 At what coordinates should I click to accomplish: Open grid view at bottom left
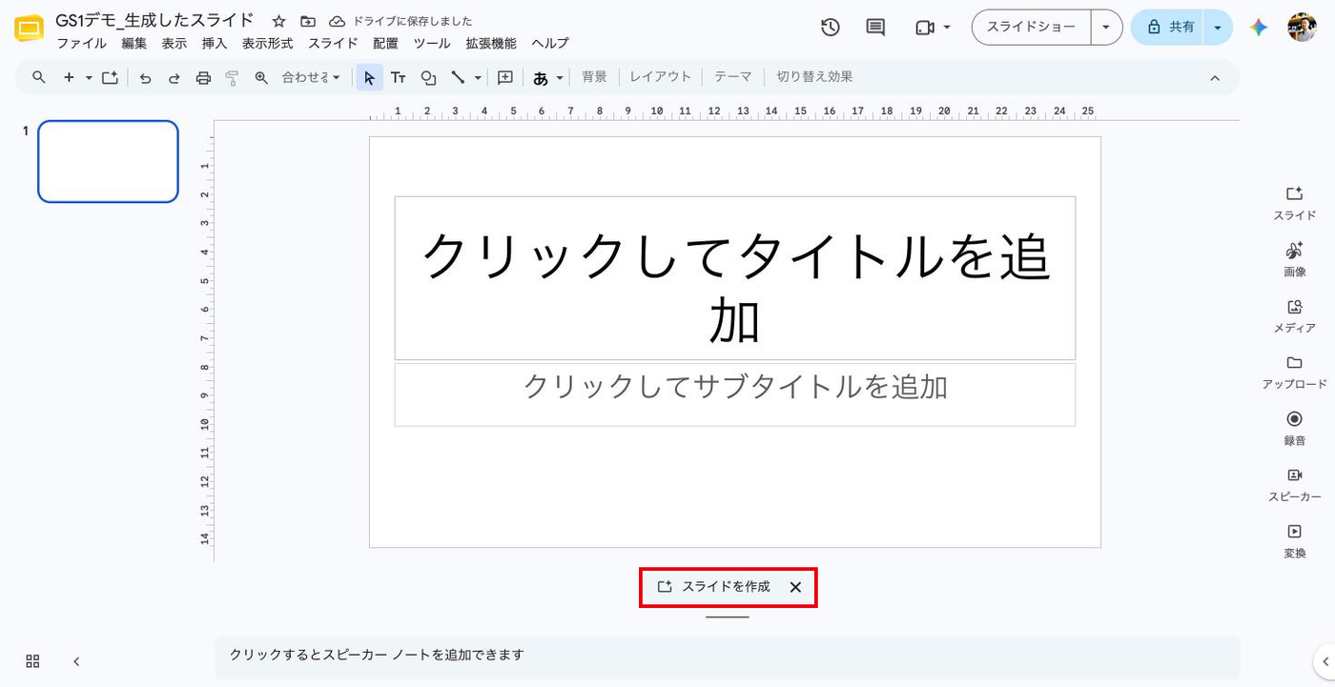32,661
